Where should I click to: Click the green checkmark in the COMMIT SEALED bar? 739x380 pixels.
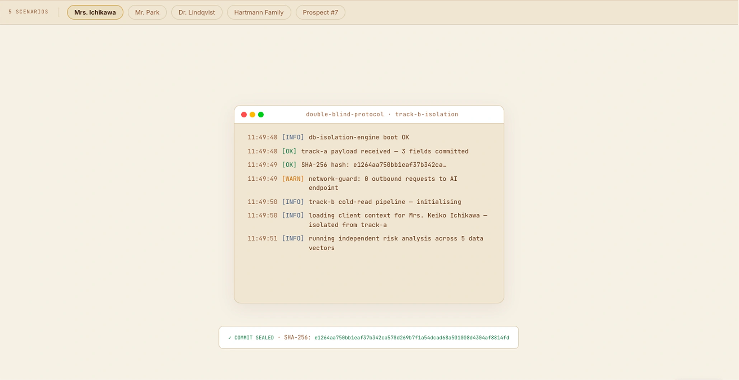[x=230, y=337]
